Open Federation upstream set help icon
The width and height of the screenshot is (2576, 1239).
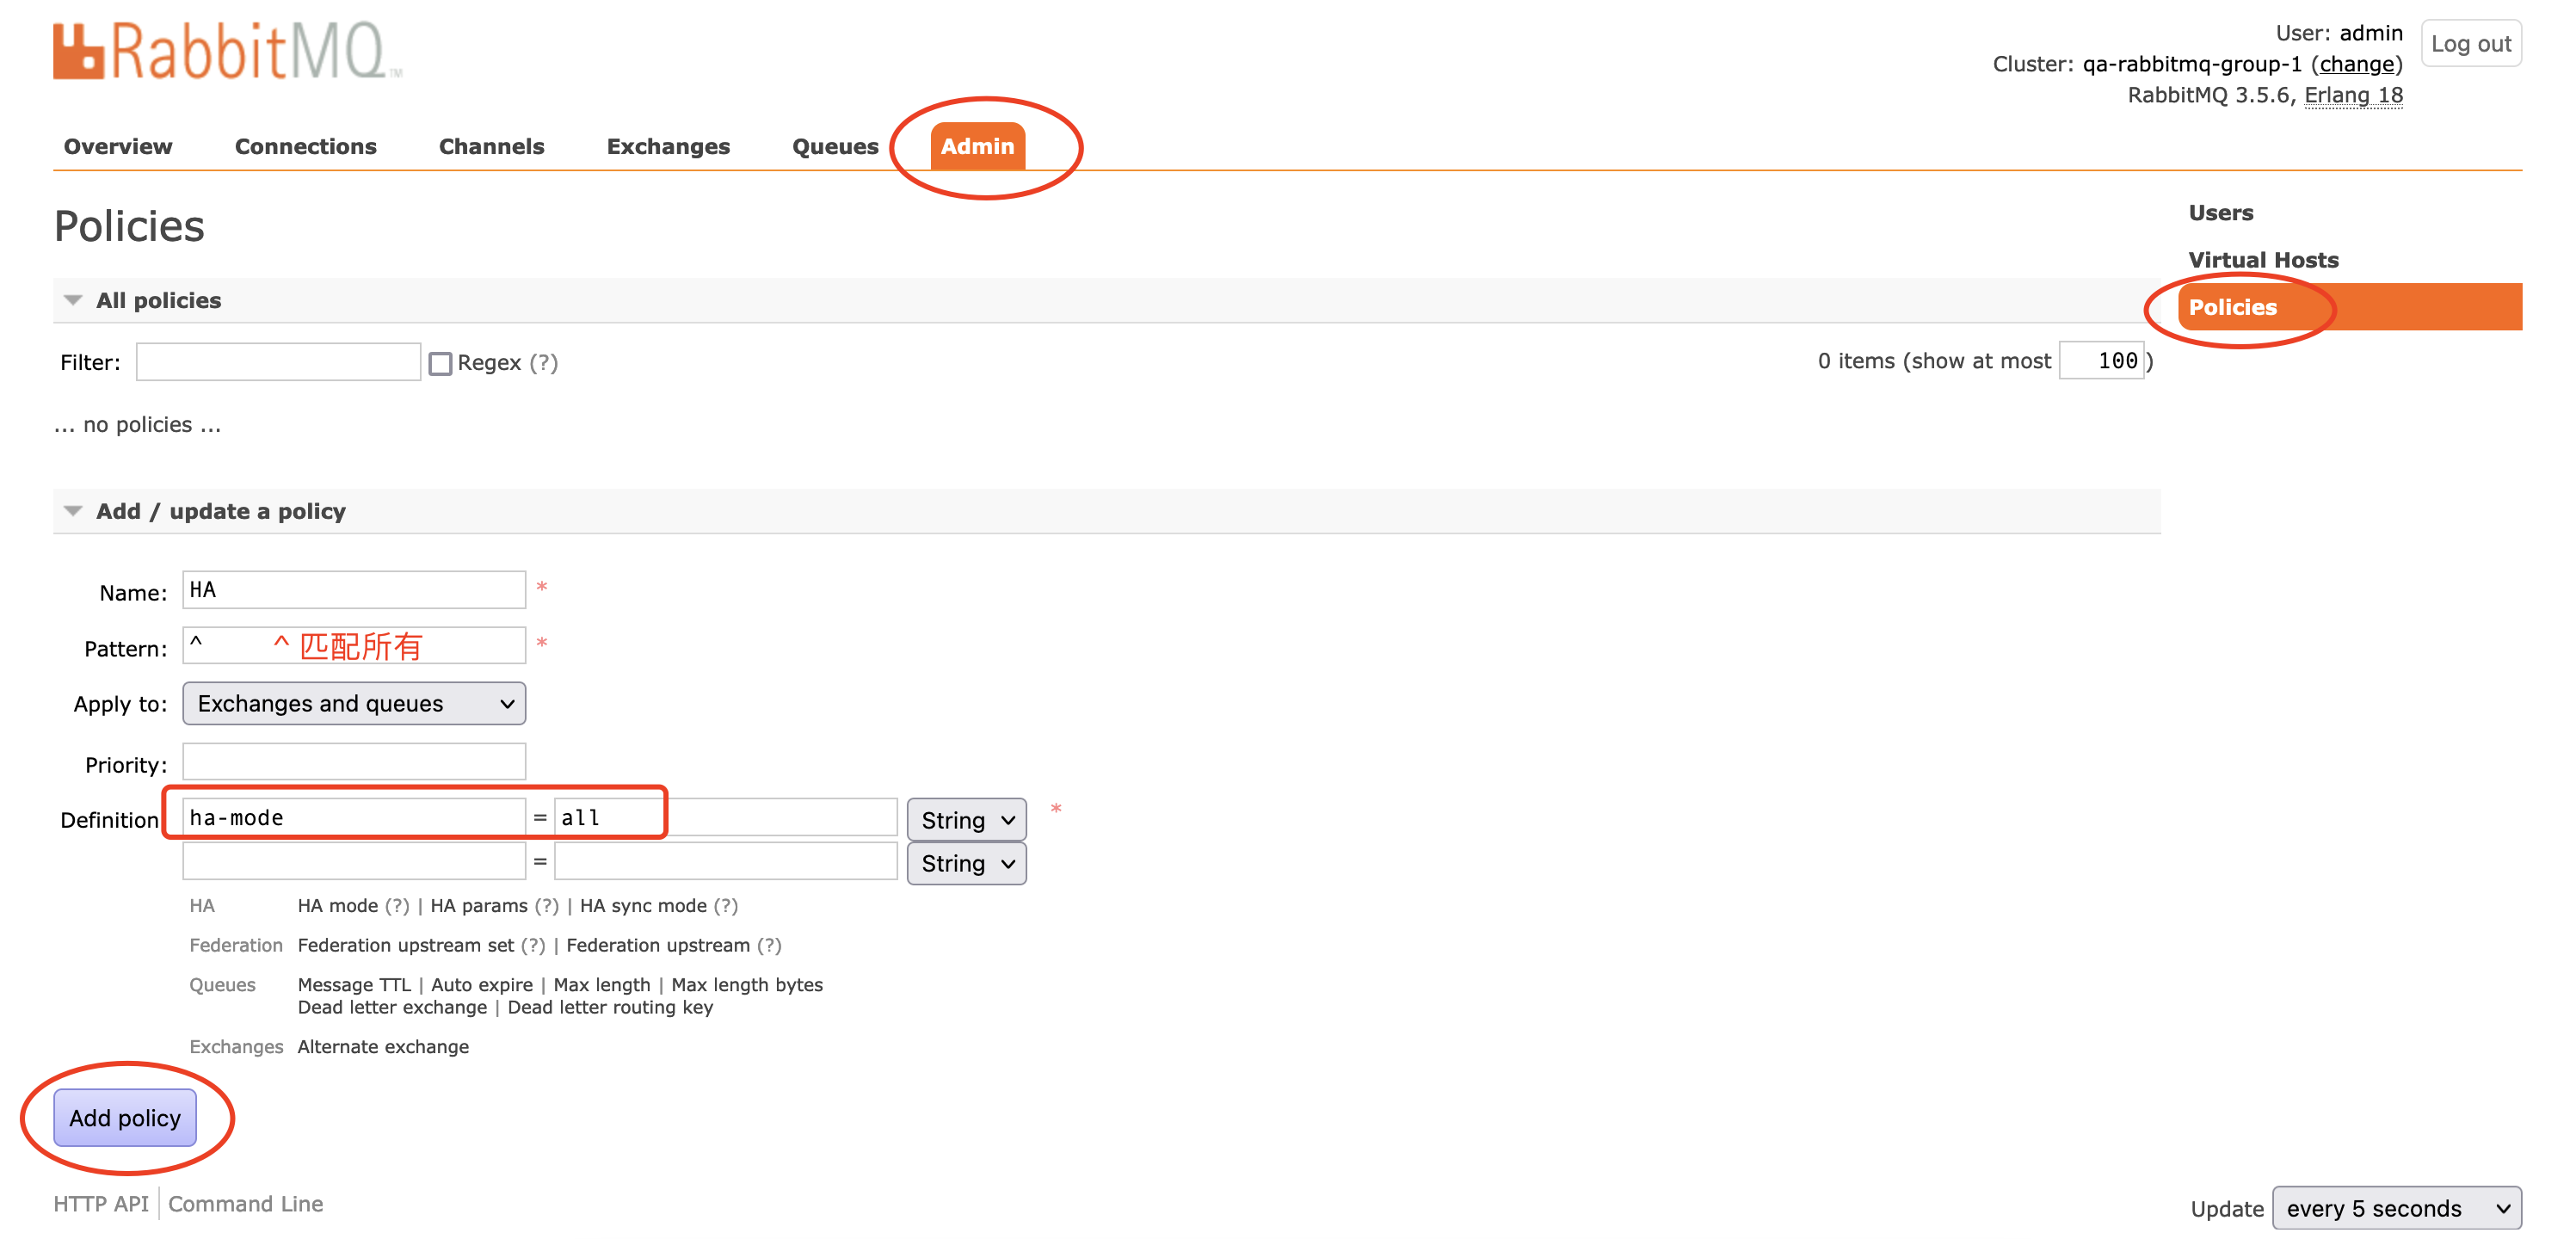point(533,945)
